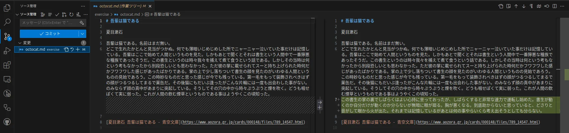The height and width of the screenshot is (133, 569).
Task: Open the GitHub icon in activity bar
Action: 7,122
